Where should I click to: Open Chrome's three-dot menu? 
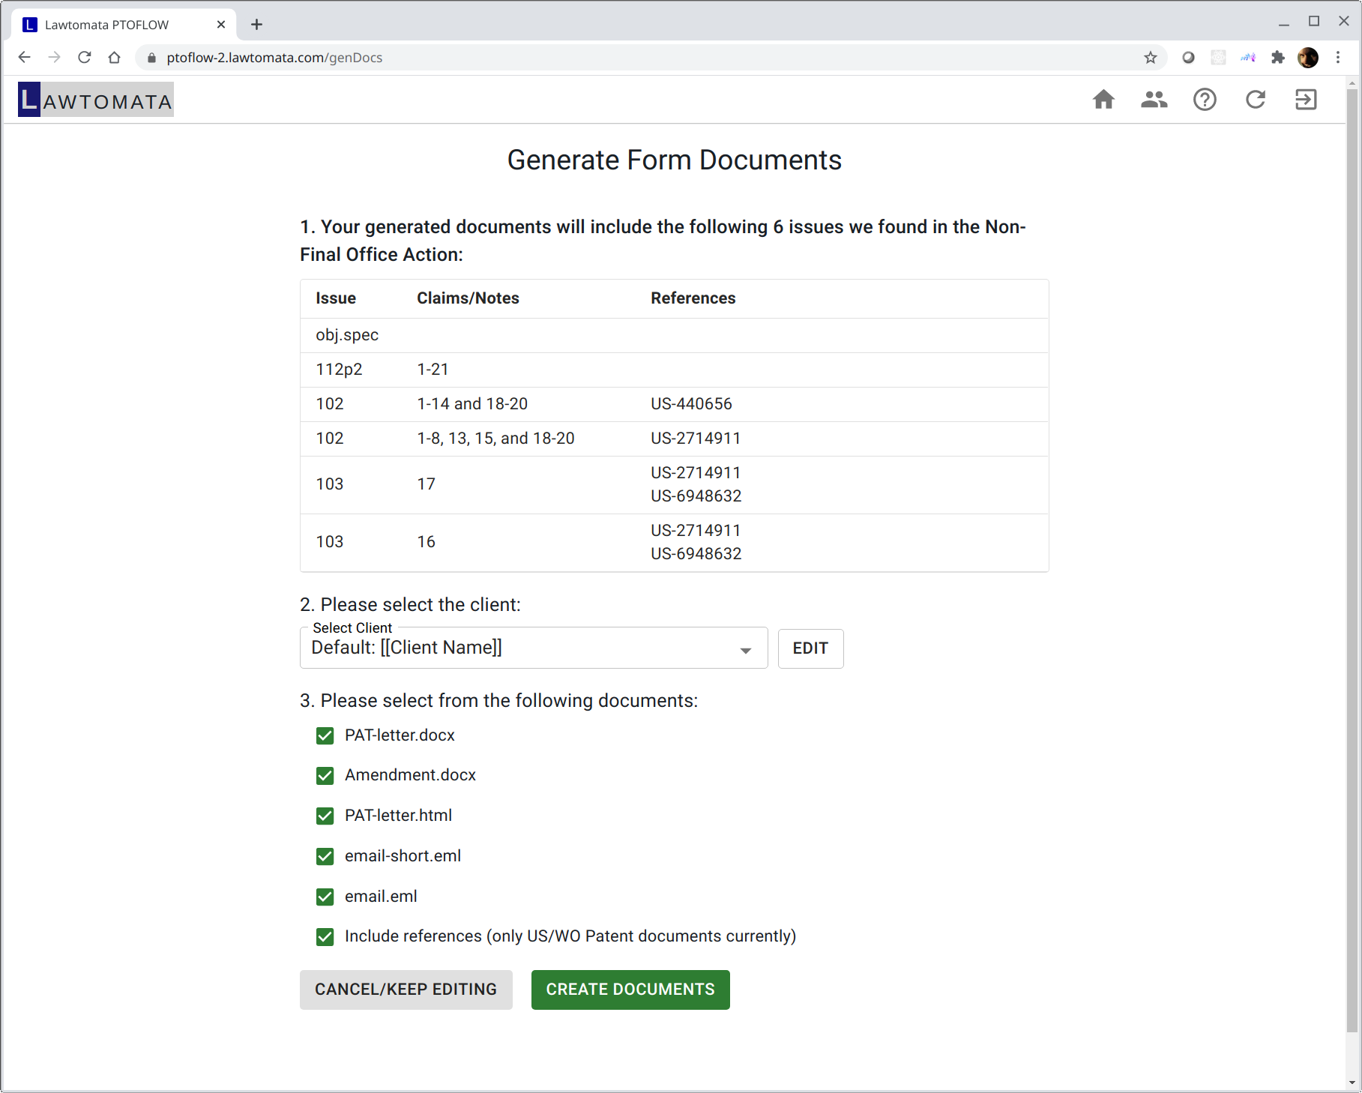(x=1338, y=58)
